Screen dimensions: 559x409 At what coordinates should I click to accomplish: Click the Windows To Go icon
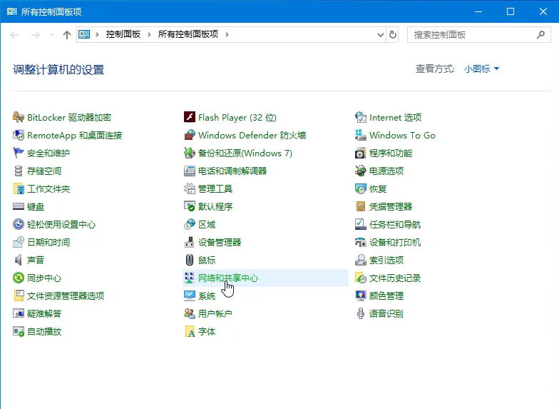point(361,135)
